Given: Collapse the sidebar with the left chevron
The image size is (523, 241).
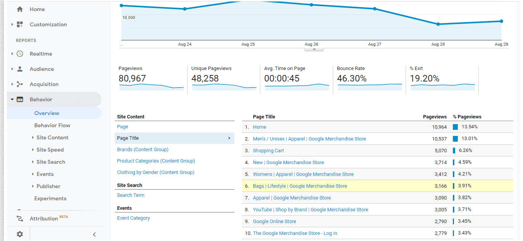Looking at the screenshot, I should pyautogui.click(x=94, y=234).
